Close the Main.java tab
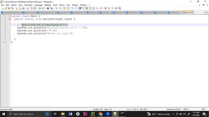This screenshot has height=117, width=209. click(192, 13)
